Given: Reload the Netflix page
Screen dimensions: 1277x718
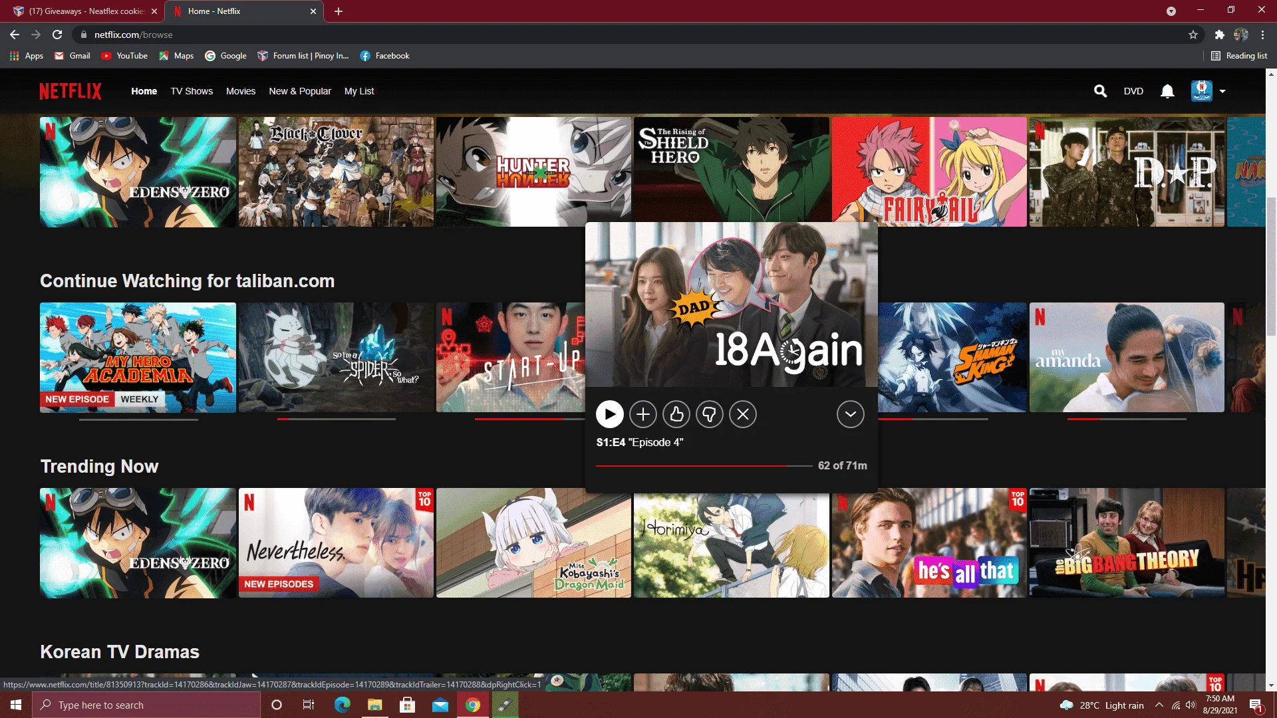Looking at the screenshot, I should [x=57, y=35].
